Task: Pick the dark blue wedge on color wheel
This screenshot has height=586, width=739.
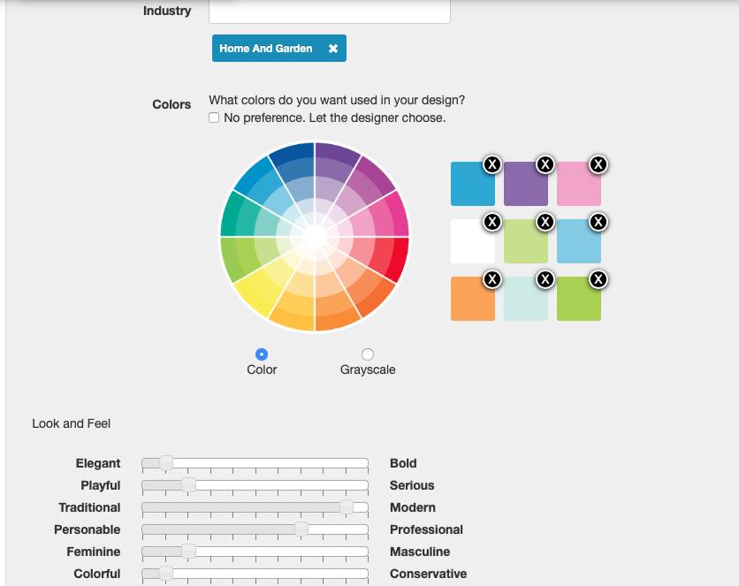Action: tap(293, 156)
